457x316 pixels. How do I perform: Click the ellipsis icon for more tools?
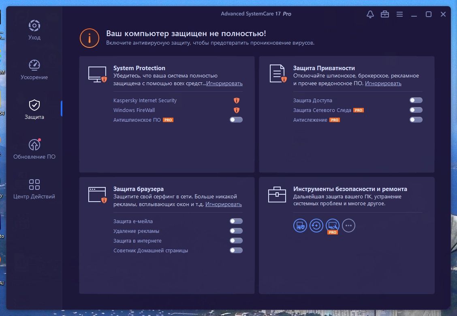[x=348, y=226]
